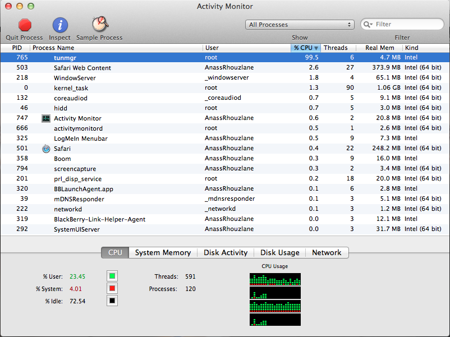Click the 373.9 MB memory value

point(386,68)
